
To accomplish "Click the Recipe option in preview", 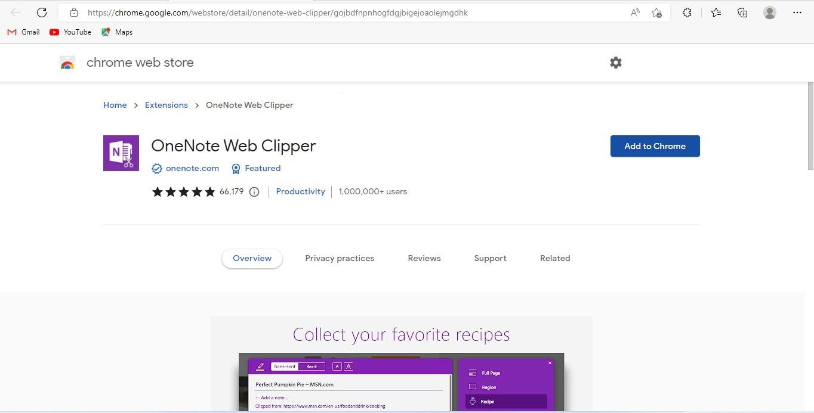I will point(505,402).
